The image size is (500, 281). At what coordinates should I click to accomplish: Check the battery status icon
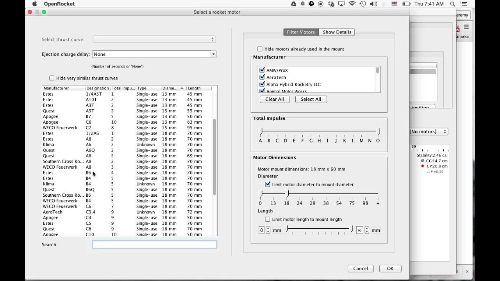pos(406,4)
